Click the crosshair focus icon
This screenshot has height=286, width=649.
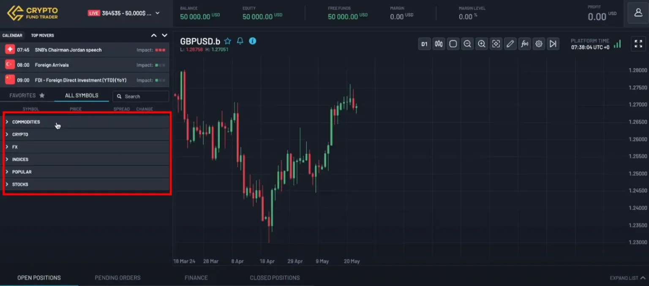click(x=496, y=44)
